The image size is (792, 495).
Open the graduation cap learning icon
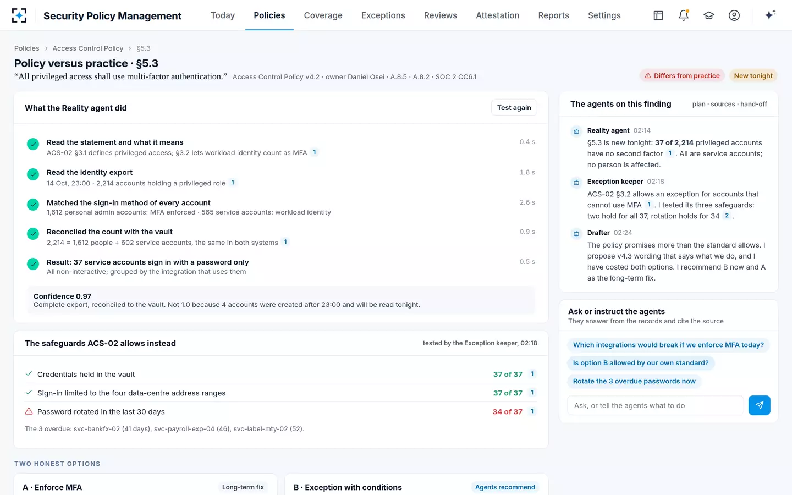tap(709, 15)
